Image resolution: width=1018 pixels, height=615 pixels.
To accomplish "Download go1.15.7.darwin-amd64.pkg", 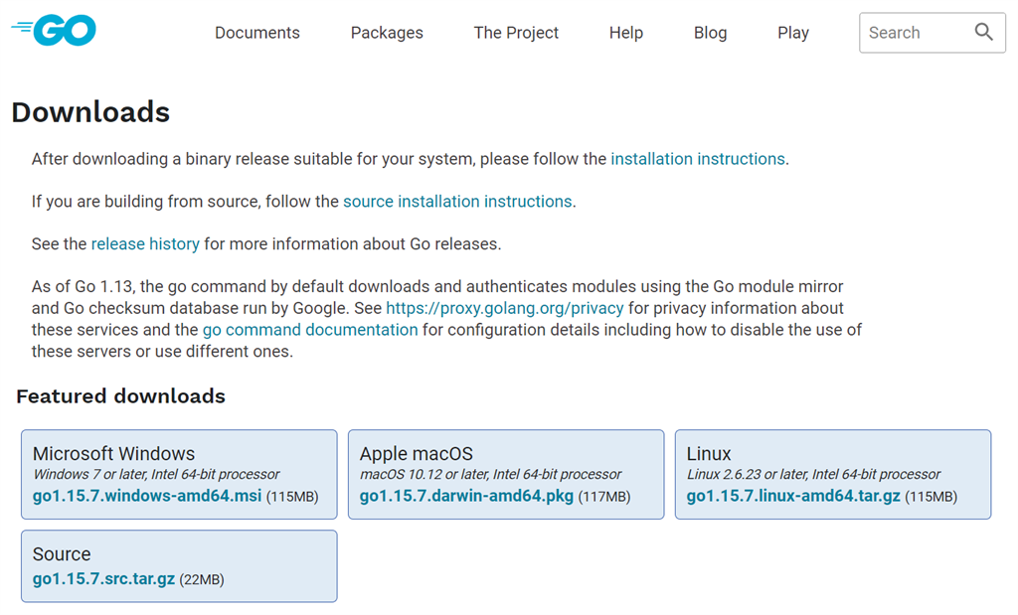I will (467, 496).
